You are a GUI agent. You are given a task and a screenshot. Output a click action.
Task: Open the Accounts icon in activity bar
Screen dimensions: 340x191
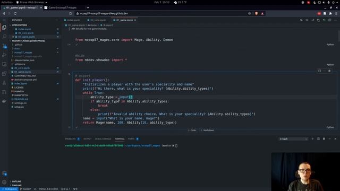[4, 173]
